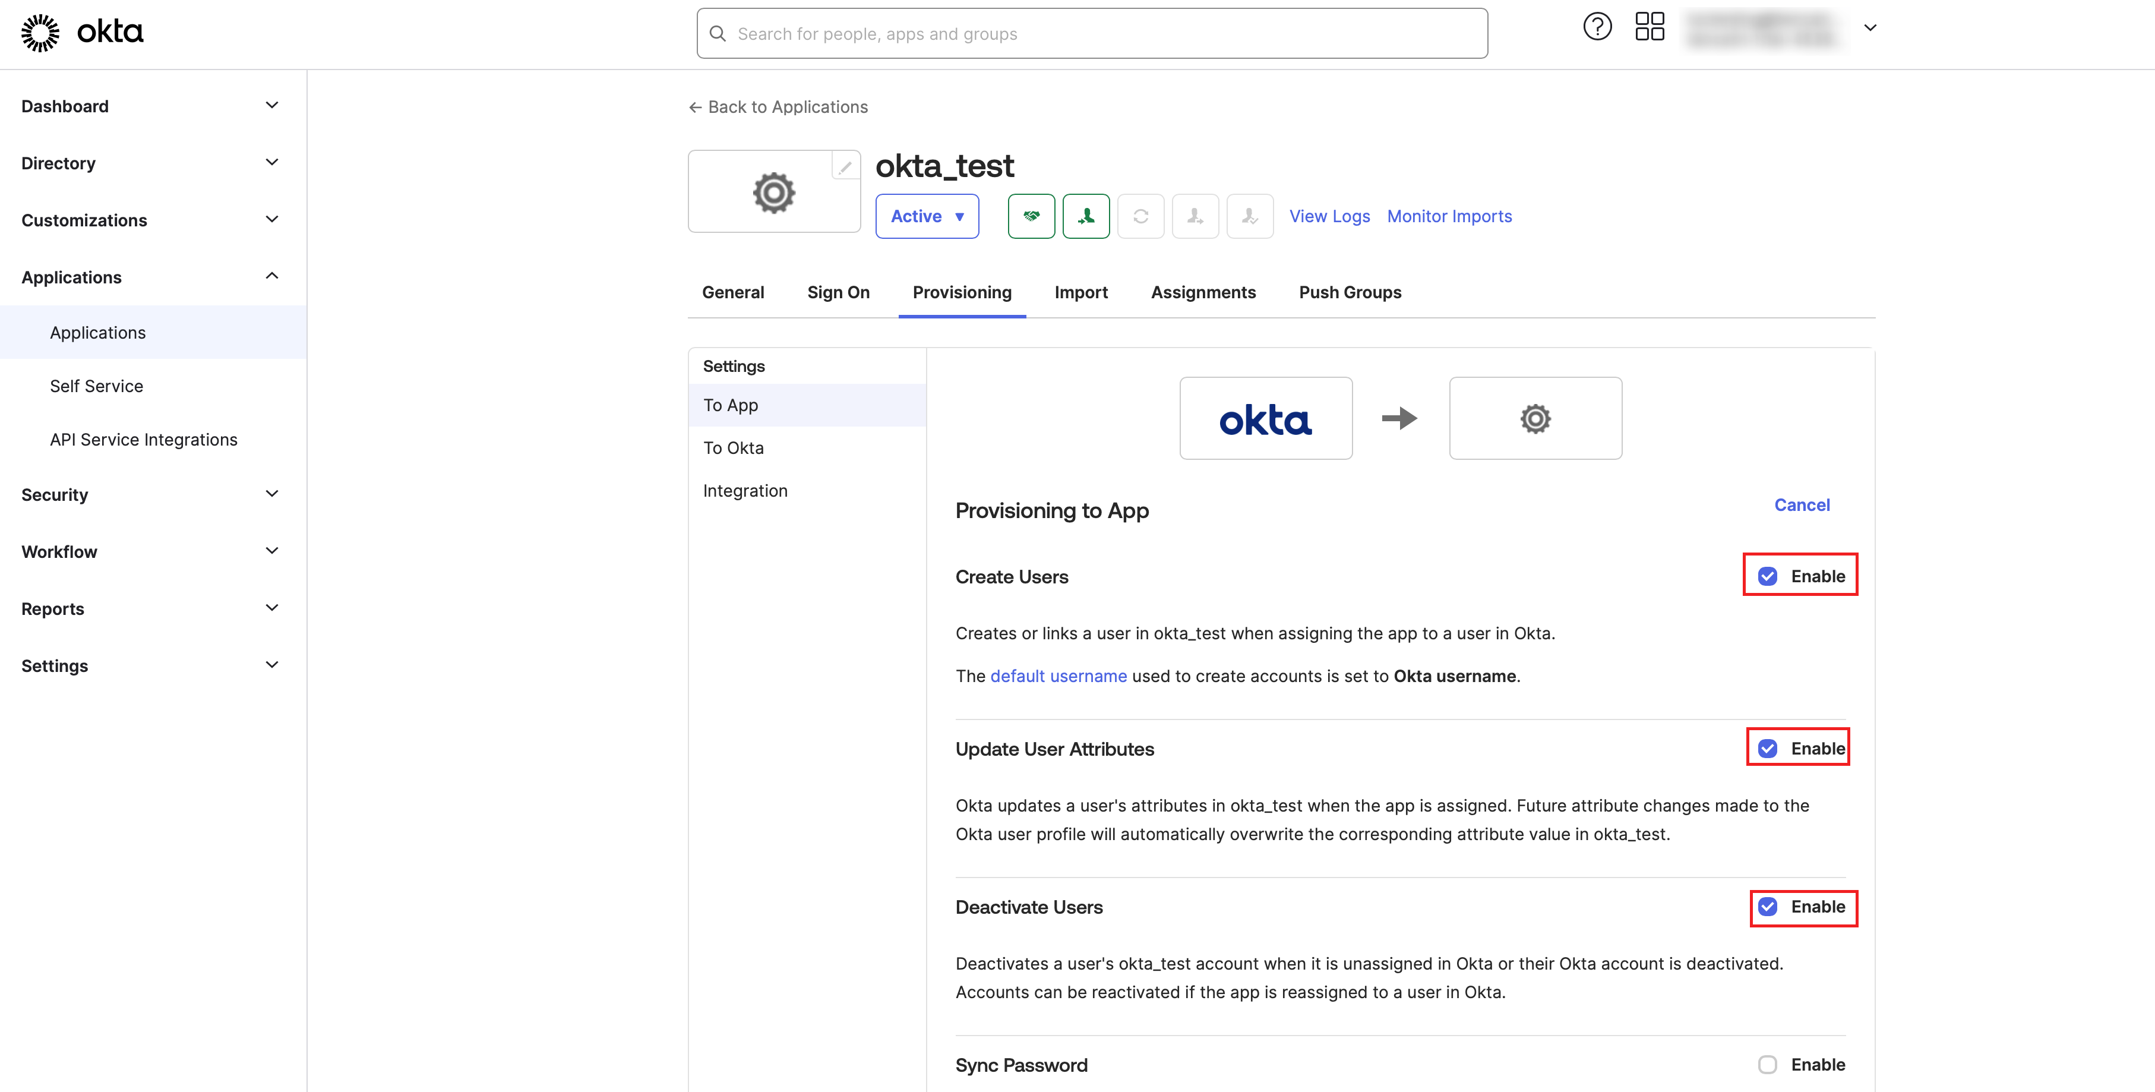Switch to the Assignments tab
Image resolution: width=2155 pixels, height=1092 pixels.
[1203, 292]
